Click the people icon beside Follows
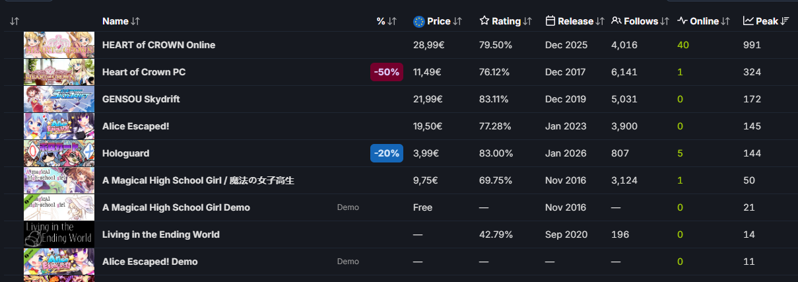 tap(616, 21)
